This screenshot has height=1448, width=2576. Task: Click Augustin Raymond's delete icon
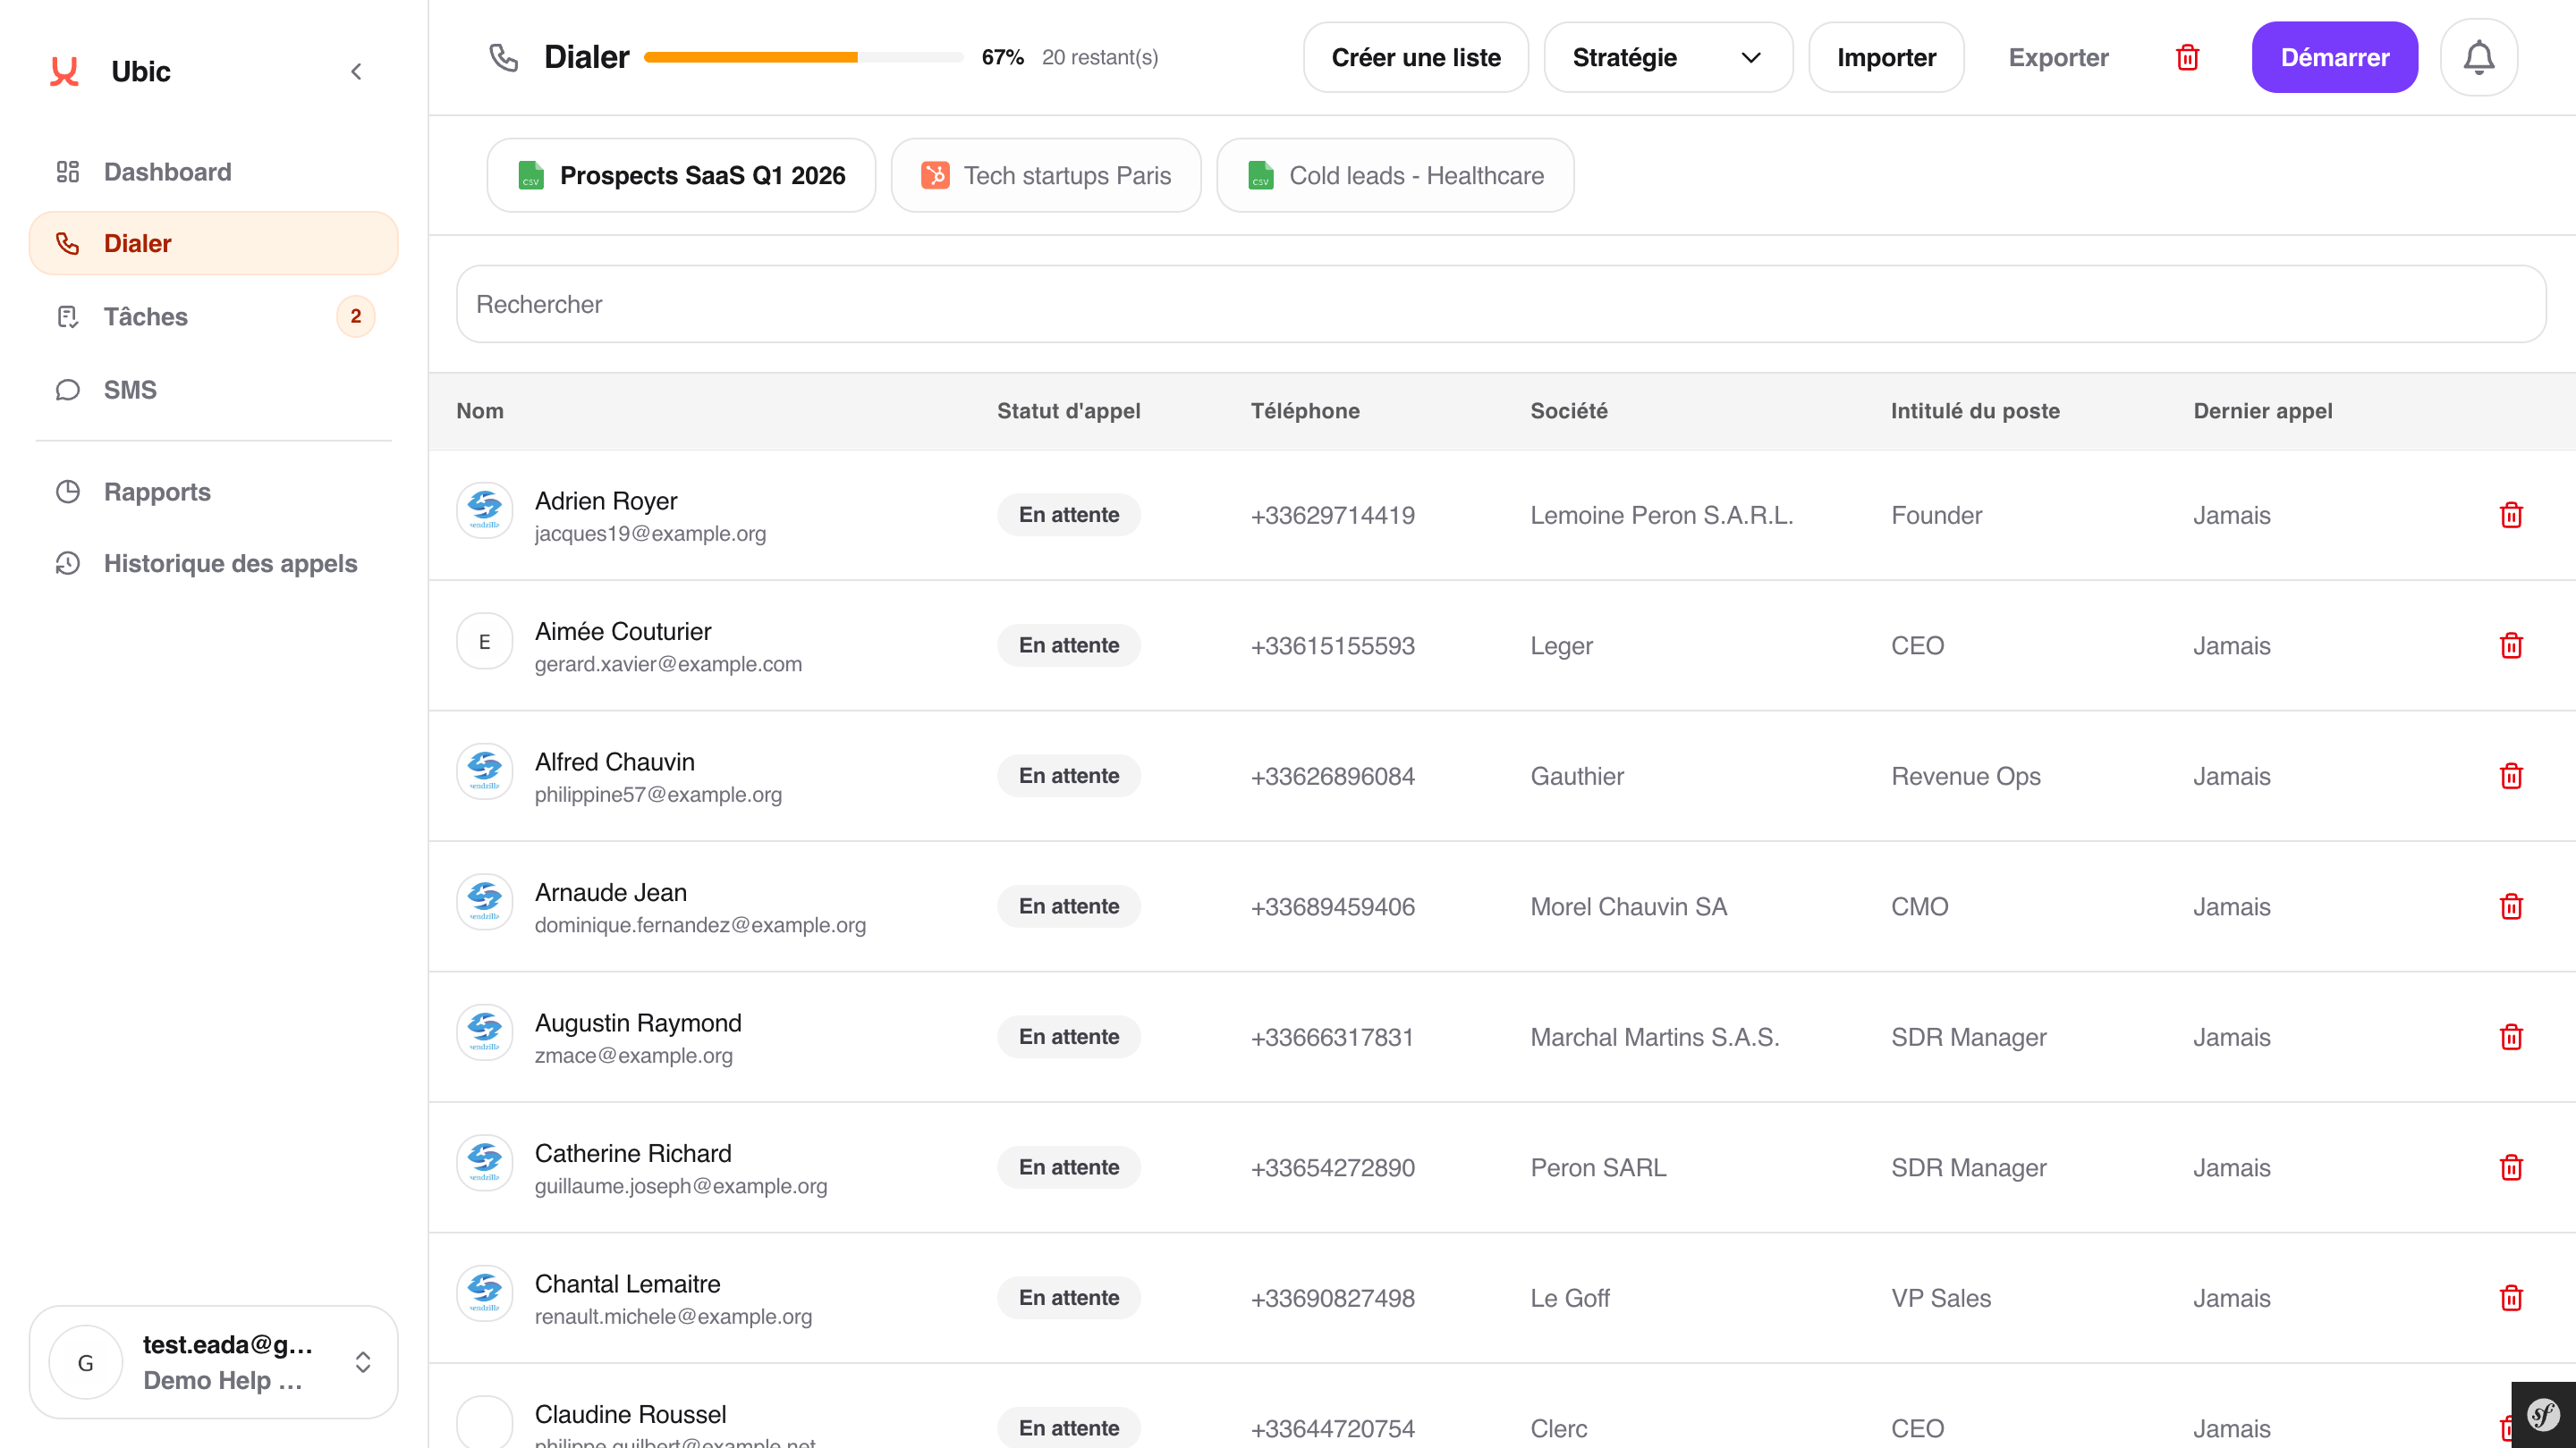(2510, 1037)
